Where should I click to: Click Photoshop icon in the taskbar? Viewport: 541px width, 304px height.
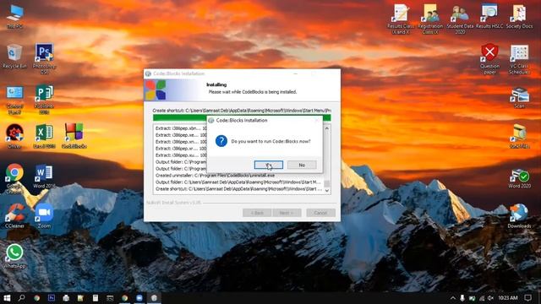tap(52, 298)
